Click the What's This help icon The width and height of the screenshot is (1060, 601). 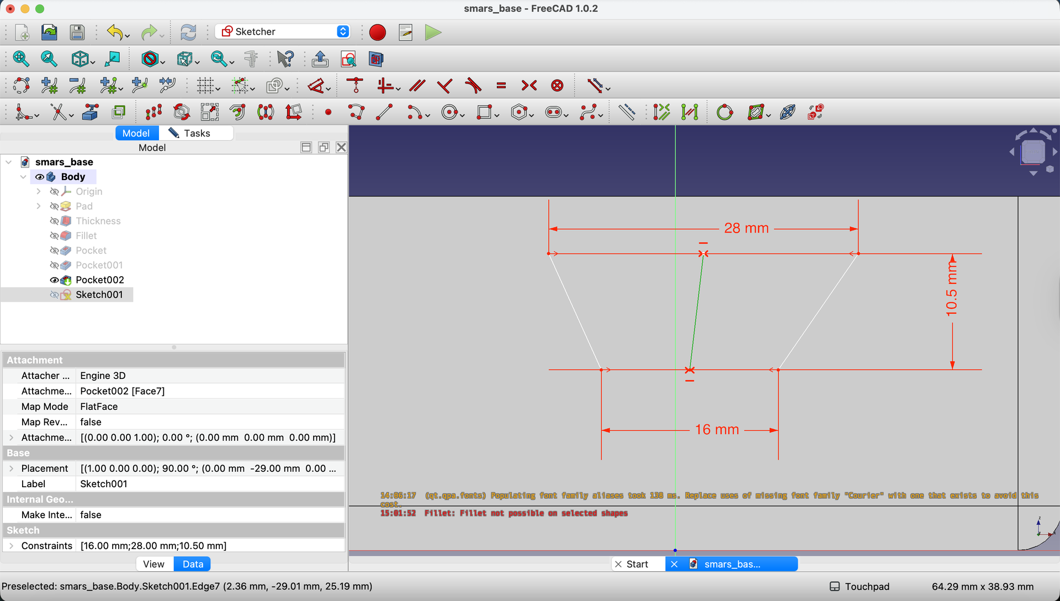pyautogui.click(x=285, y=59)
